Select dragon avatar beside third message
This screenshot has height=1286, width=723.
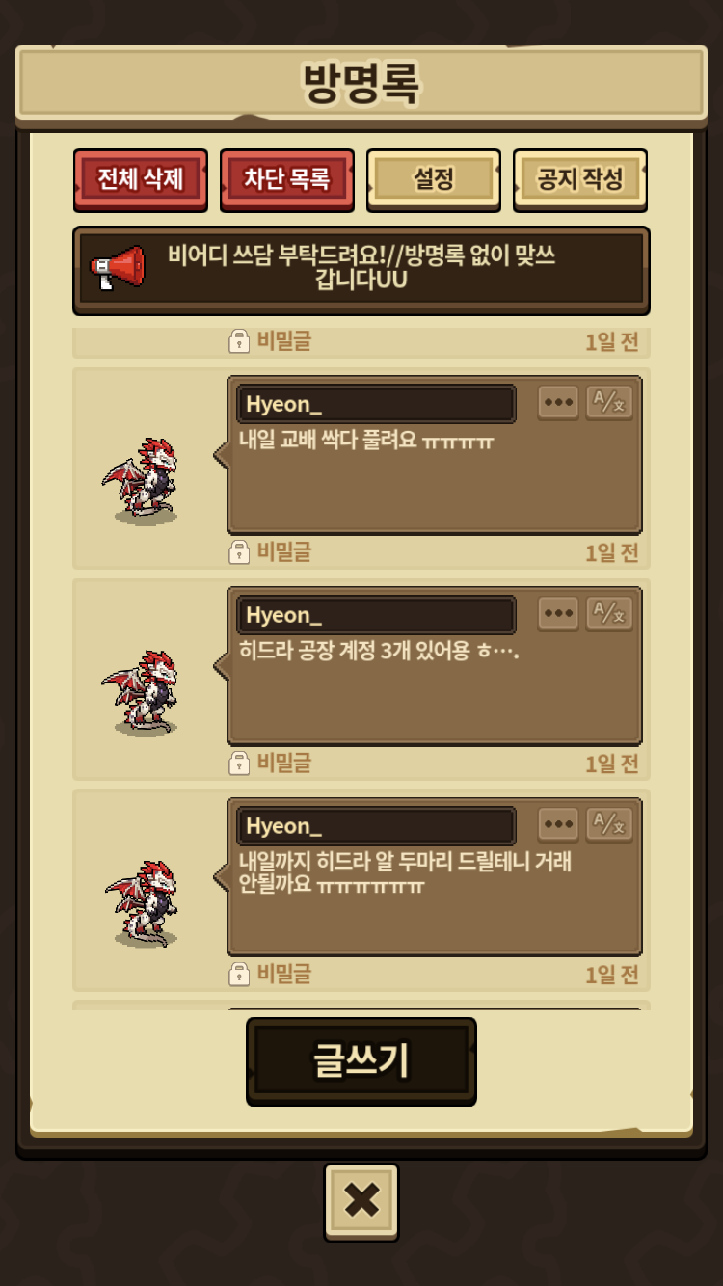pos(143,903)
